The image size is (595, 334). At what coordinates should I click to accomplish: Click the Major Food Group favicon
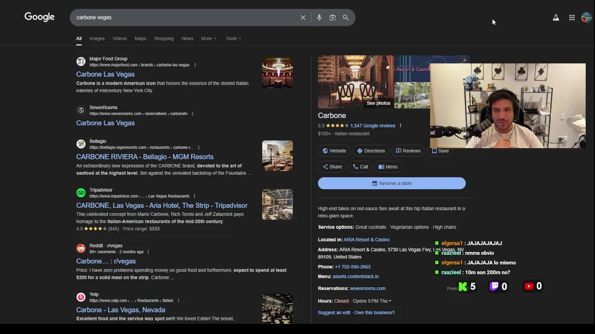pos(81,61)
